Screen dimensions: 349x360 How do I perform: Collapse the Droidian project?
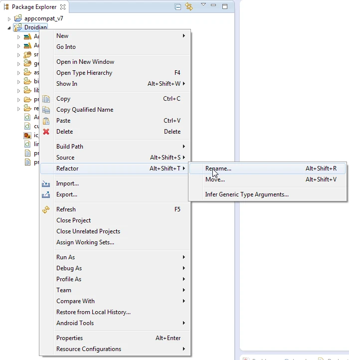click(x=9, y=28)
